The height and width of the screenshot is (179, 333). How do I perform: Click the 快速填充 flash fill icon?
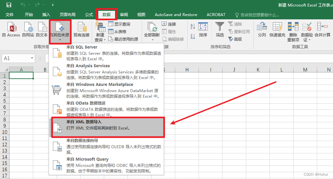[x=277, y=30]
